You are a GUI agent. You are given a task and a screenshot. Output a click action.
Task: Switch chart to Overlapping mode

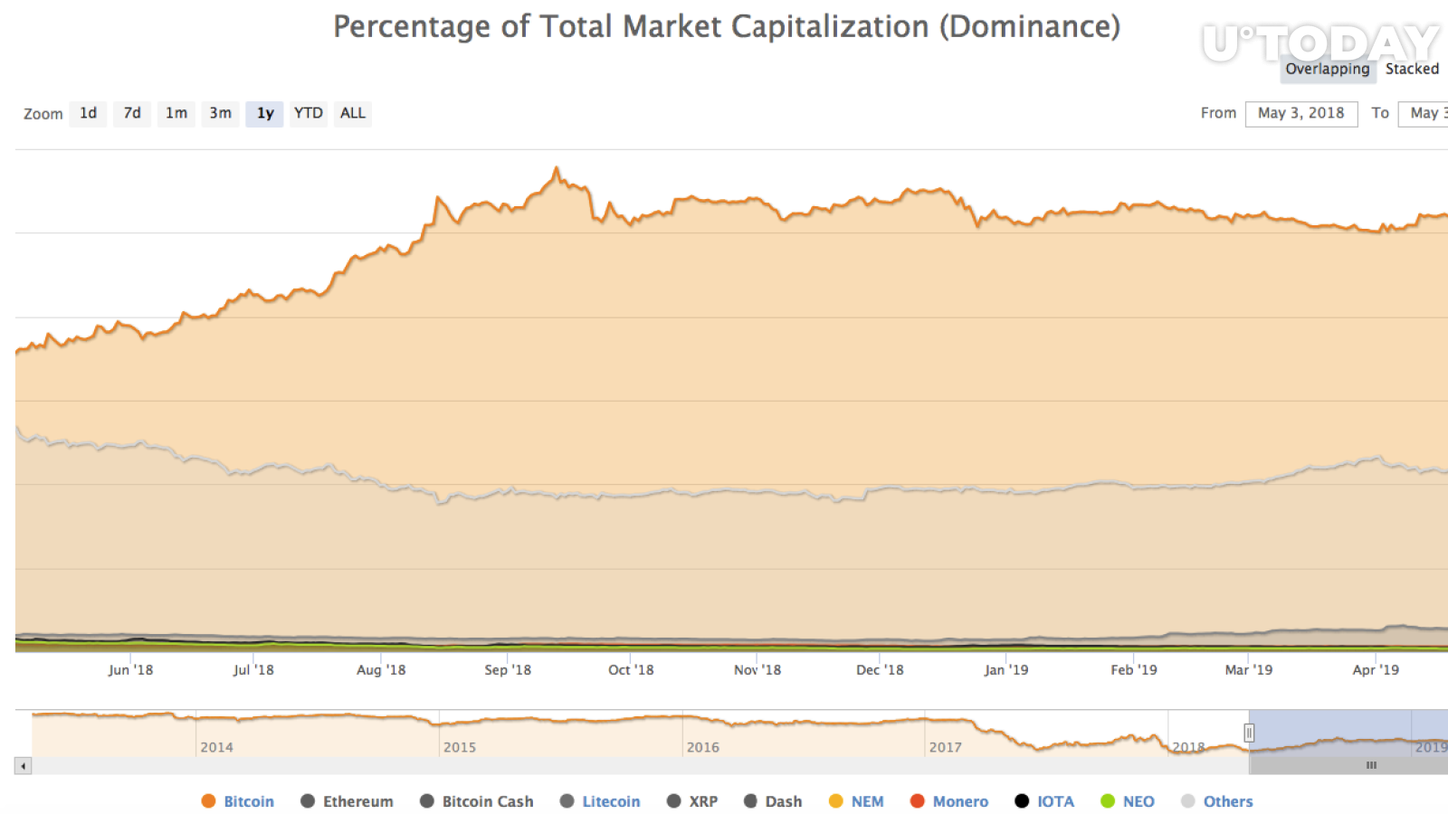click(1328, 69)
